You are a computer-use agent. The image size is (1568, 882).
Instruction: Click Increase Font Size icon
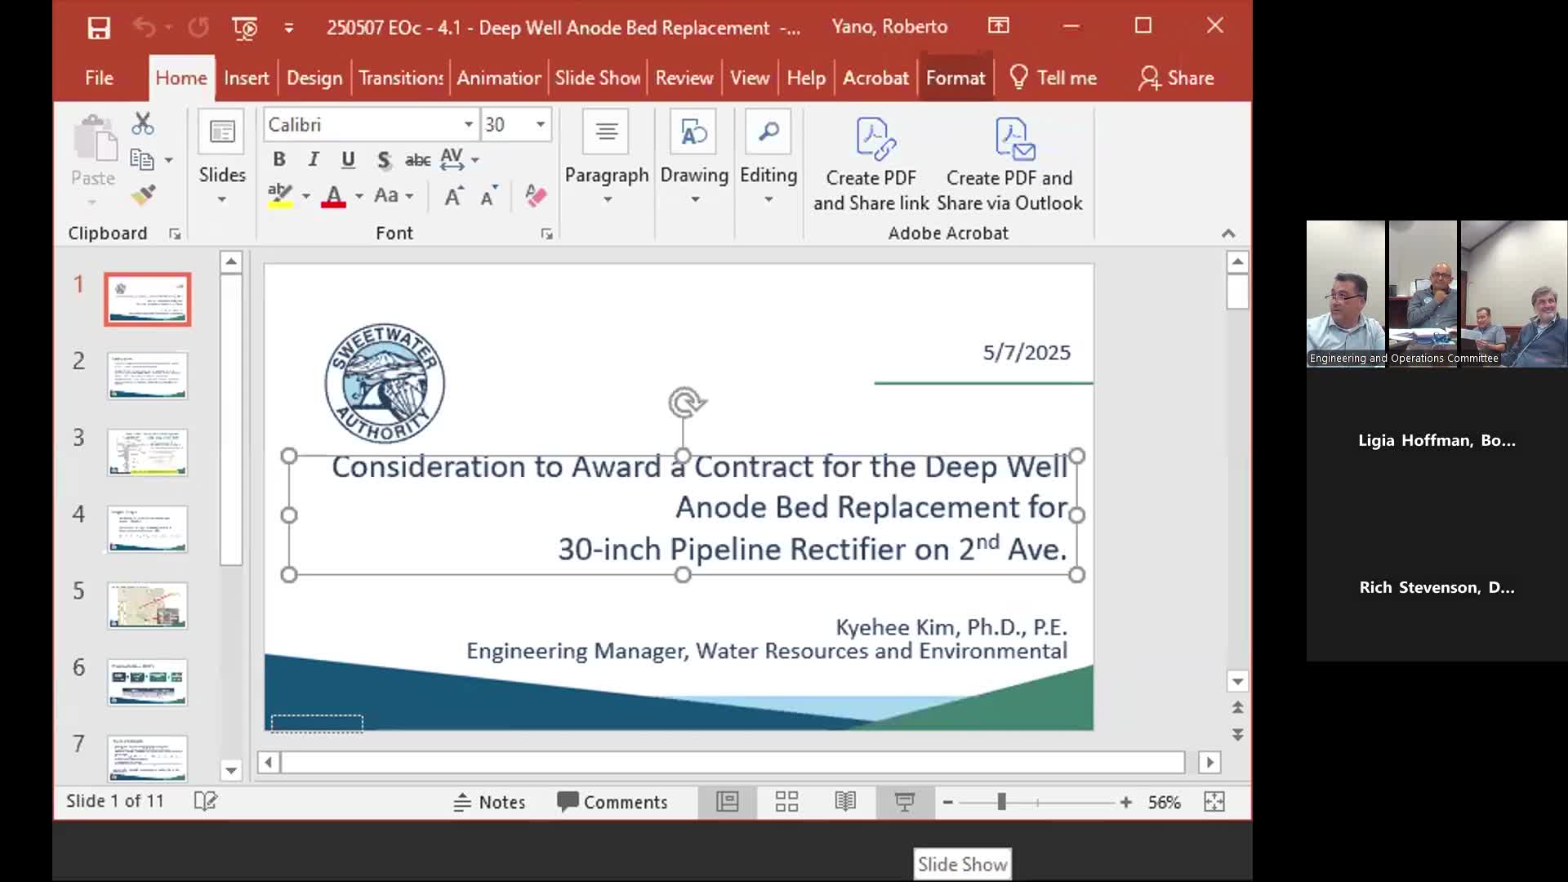tap(454, 196)
